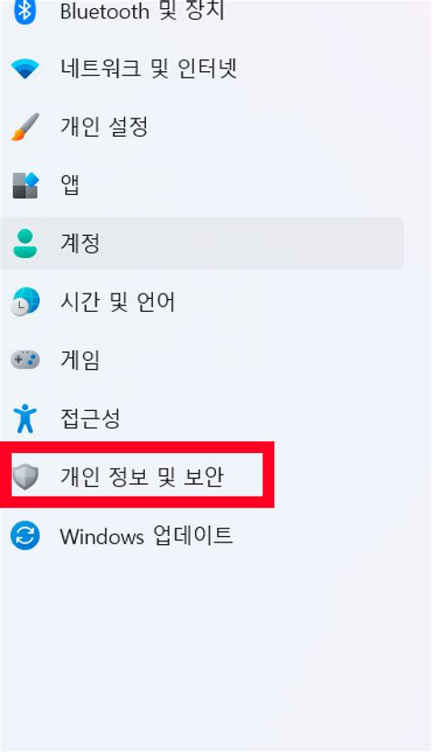This screenshot has height=752, width=432.
Task: Click the Apps squares icon
Action: [x=25, y=185]
